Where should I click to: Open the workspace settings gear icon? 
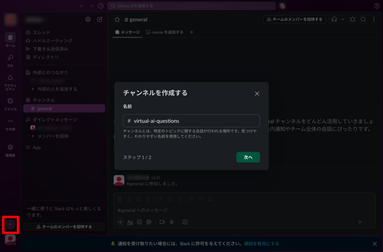(88, 19)
